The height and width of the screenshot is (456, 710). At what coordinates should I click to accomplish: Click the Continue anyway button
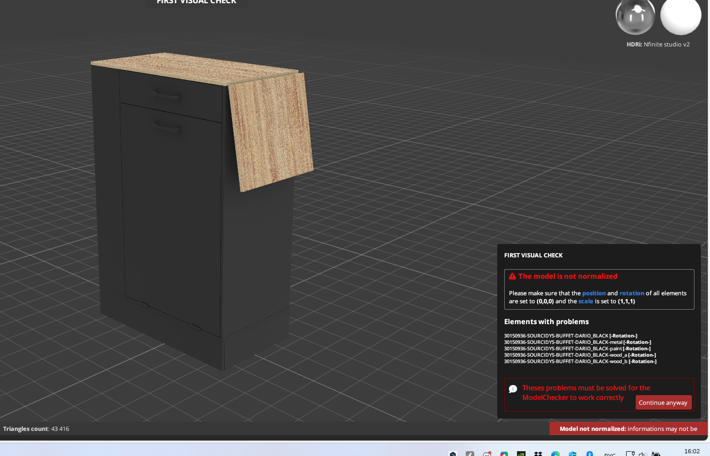pos(663,403)
